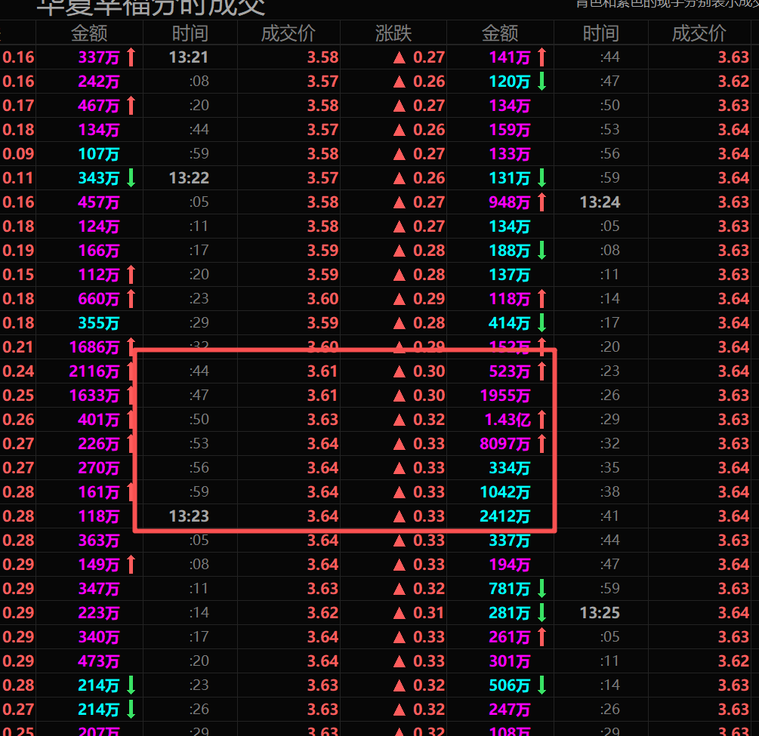
Task: Click the 781万 amount cell
Action: [x=510, y=588]
